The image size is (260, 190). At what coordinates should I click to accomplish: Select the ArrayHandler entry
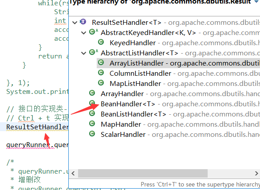(122, 94)
